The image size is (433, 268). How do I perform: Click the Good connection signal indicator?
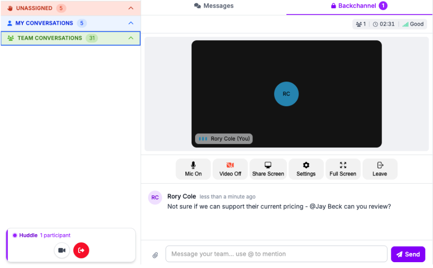click(x=413, y=24)
